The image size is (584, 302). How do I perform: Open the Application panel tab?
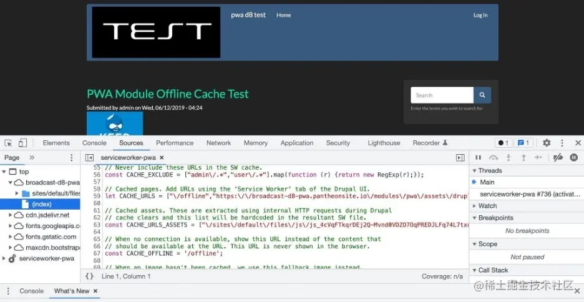297,143
